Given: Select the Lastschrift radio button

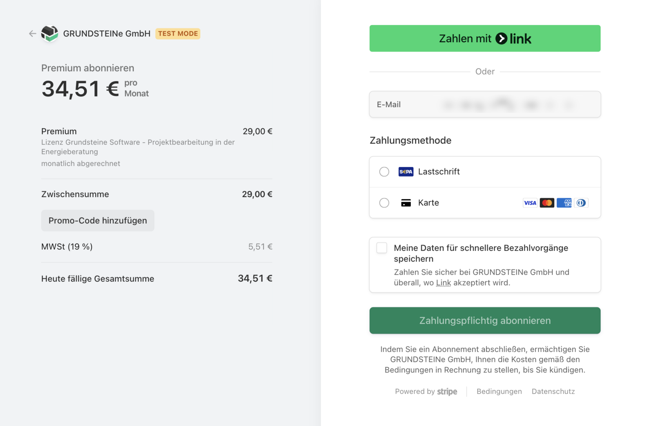Looking at the screenshot, I should click(384, 172).
